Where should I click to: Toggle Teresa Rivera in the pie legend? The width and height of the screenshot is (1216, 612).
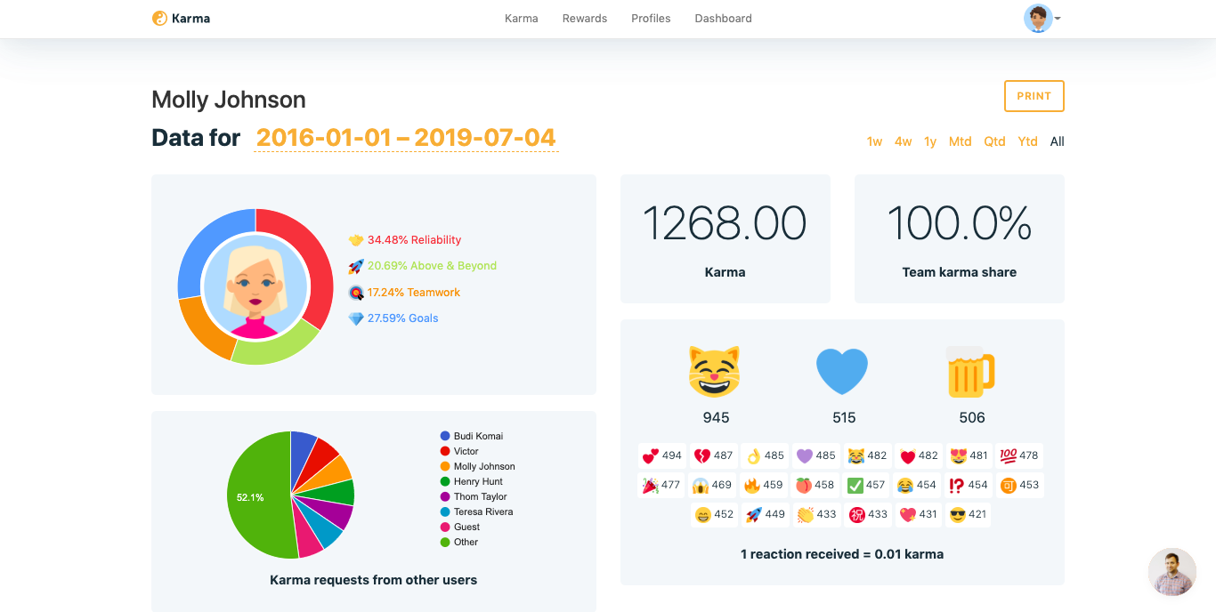click(476, 511)
